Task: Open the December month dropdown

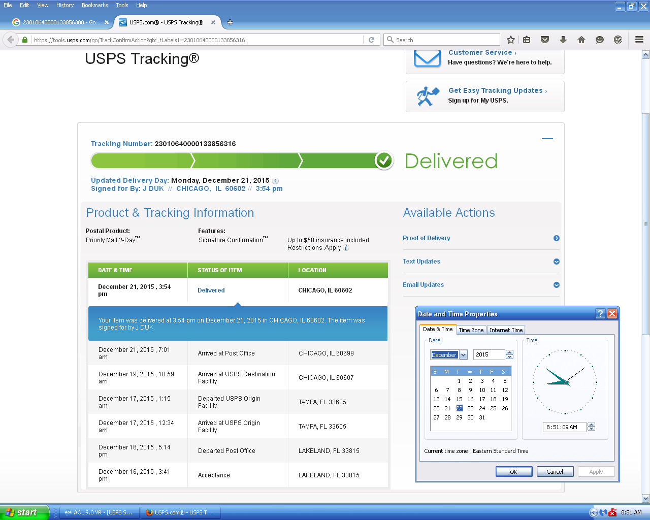Action: click(x=463, y=355)
